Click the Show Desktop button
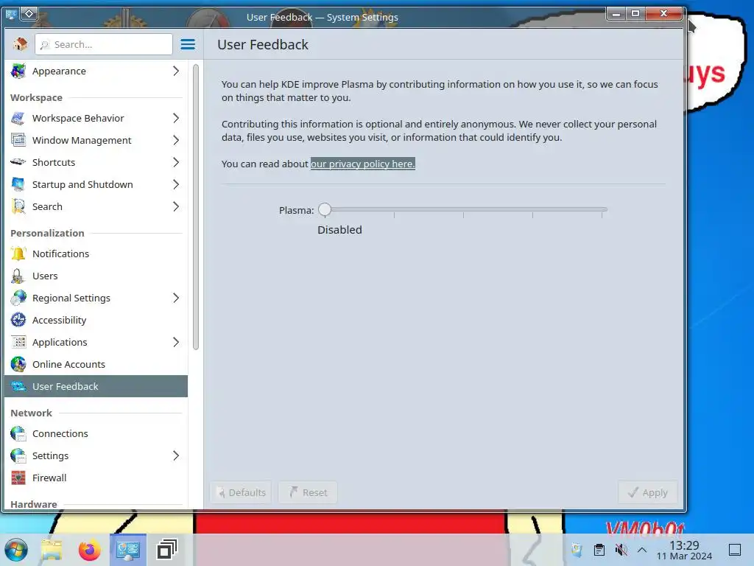This screenshot has height=566, width=754. point(735,550)
